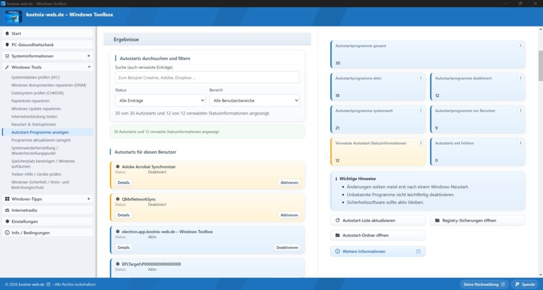Click gear icon of Adobe Acrobat Synchronizer
This screenshot has height=290, width=543.
tap(118, 167)
